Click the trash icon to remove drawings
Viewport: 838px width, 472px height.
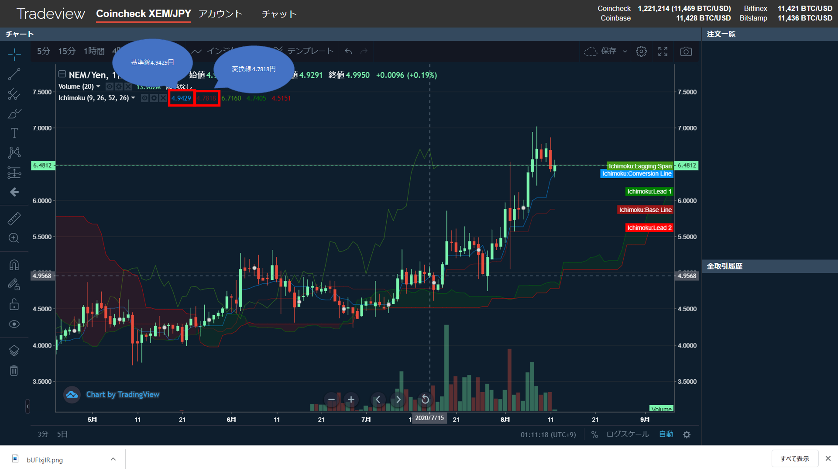point(14,371)
